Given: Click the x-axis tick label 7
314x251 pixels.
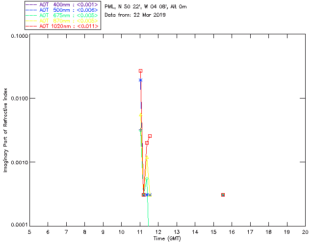Looking at the screenshot, I should (x=66, y=232).
